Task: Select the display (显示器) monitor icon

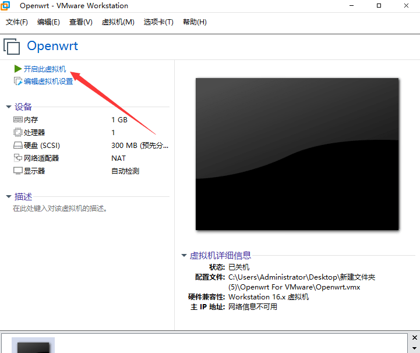Action: pos(18,171)
